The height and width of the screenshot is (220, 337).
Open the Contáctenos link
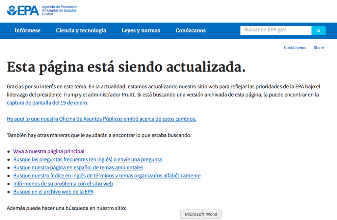pos(295,48)
